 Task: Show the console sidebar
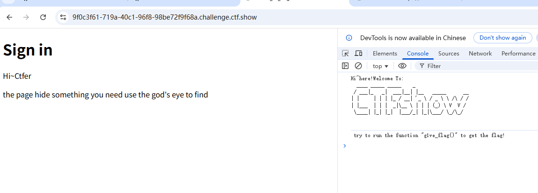click(345, 66)
